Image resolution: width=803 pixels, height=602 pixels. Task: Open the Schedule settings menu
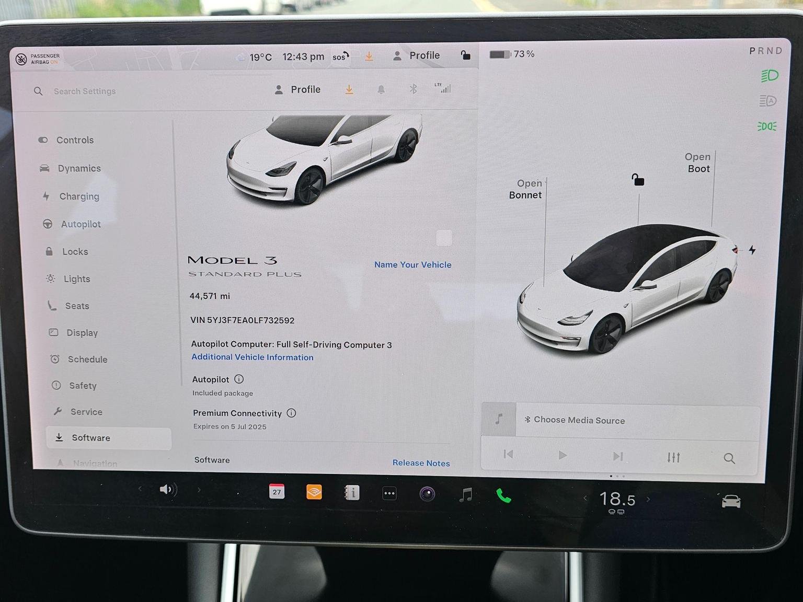click(x=79, y=359)
